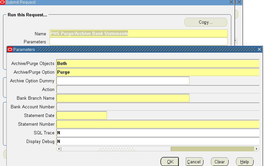Click the 'Bank Branch Name' label
The width and height of the screenshot is (265, 166).
[35, 98]
